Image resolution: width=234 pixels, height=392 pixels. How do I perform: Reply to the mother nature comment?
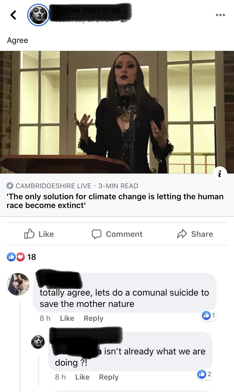94,318
